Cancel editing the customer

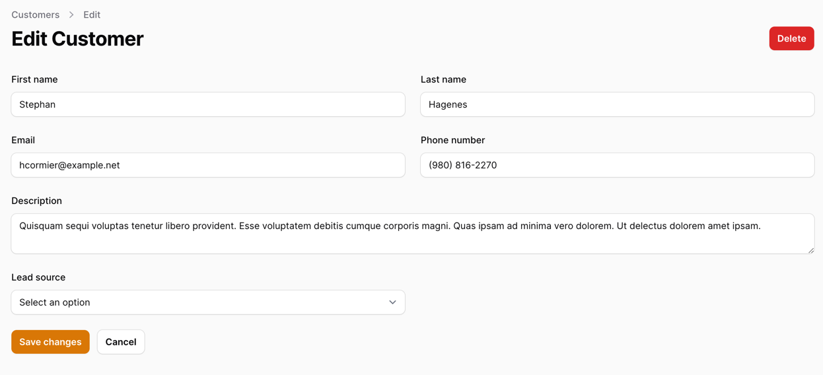coord(121,342)
